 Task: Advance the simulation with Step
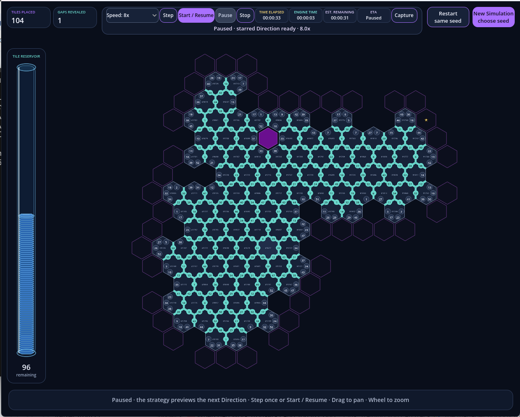168,15
